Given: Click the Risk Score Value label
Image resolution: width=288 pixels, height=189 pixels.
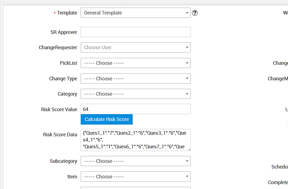Looking at the screenshot, I should point(59,110).
